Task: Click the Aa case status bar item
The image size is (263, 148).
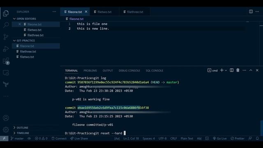Action: pos(117,139)
